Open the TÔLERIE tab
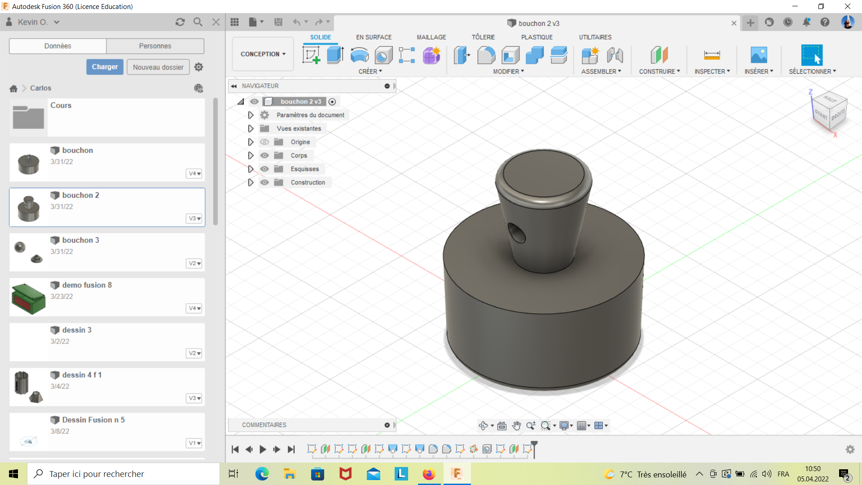Viewport: 862px width, 485px height. pyautogui.click(x=483, y=37)
